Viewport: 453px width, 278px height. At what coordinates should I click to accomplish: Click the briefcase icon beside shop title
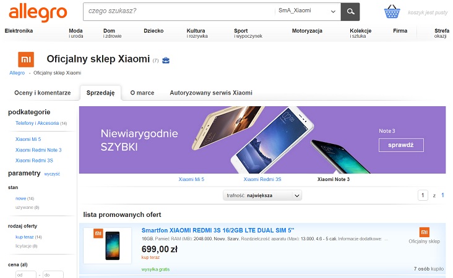click(166, 61)
